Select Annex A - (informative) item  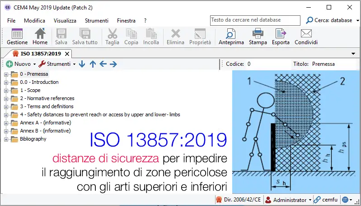pyautogui.click(x=46, y=123)
